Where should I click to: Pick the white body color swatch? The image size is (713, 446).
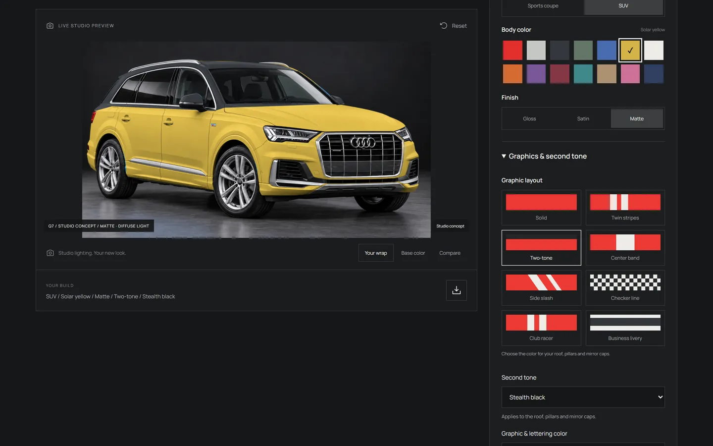point(654,50)
